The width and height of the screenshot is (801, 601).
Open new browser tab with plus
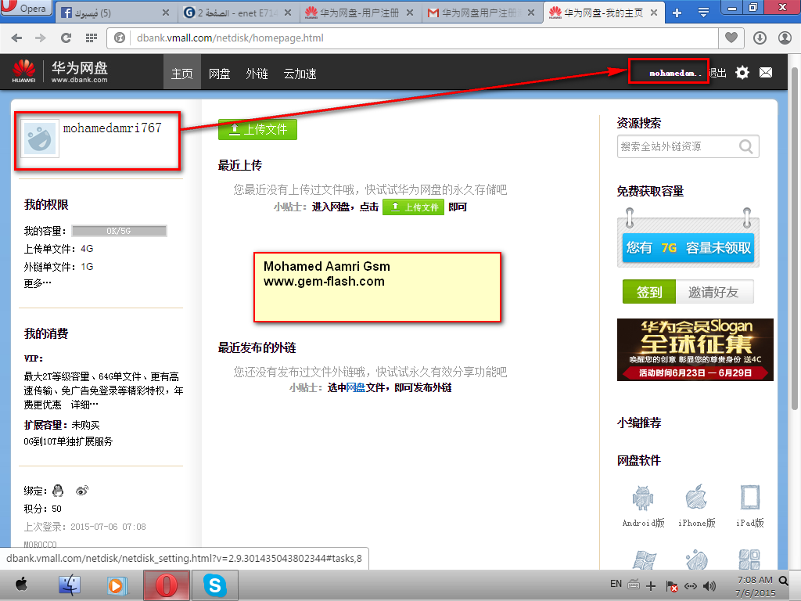pyautogui.click(x=677, y=13)
